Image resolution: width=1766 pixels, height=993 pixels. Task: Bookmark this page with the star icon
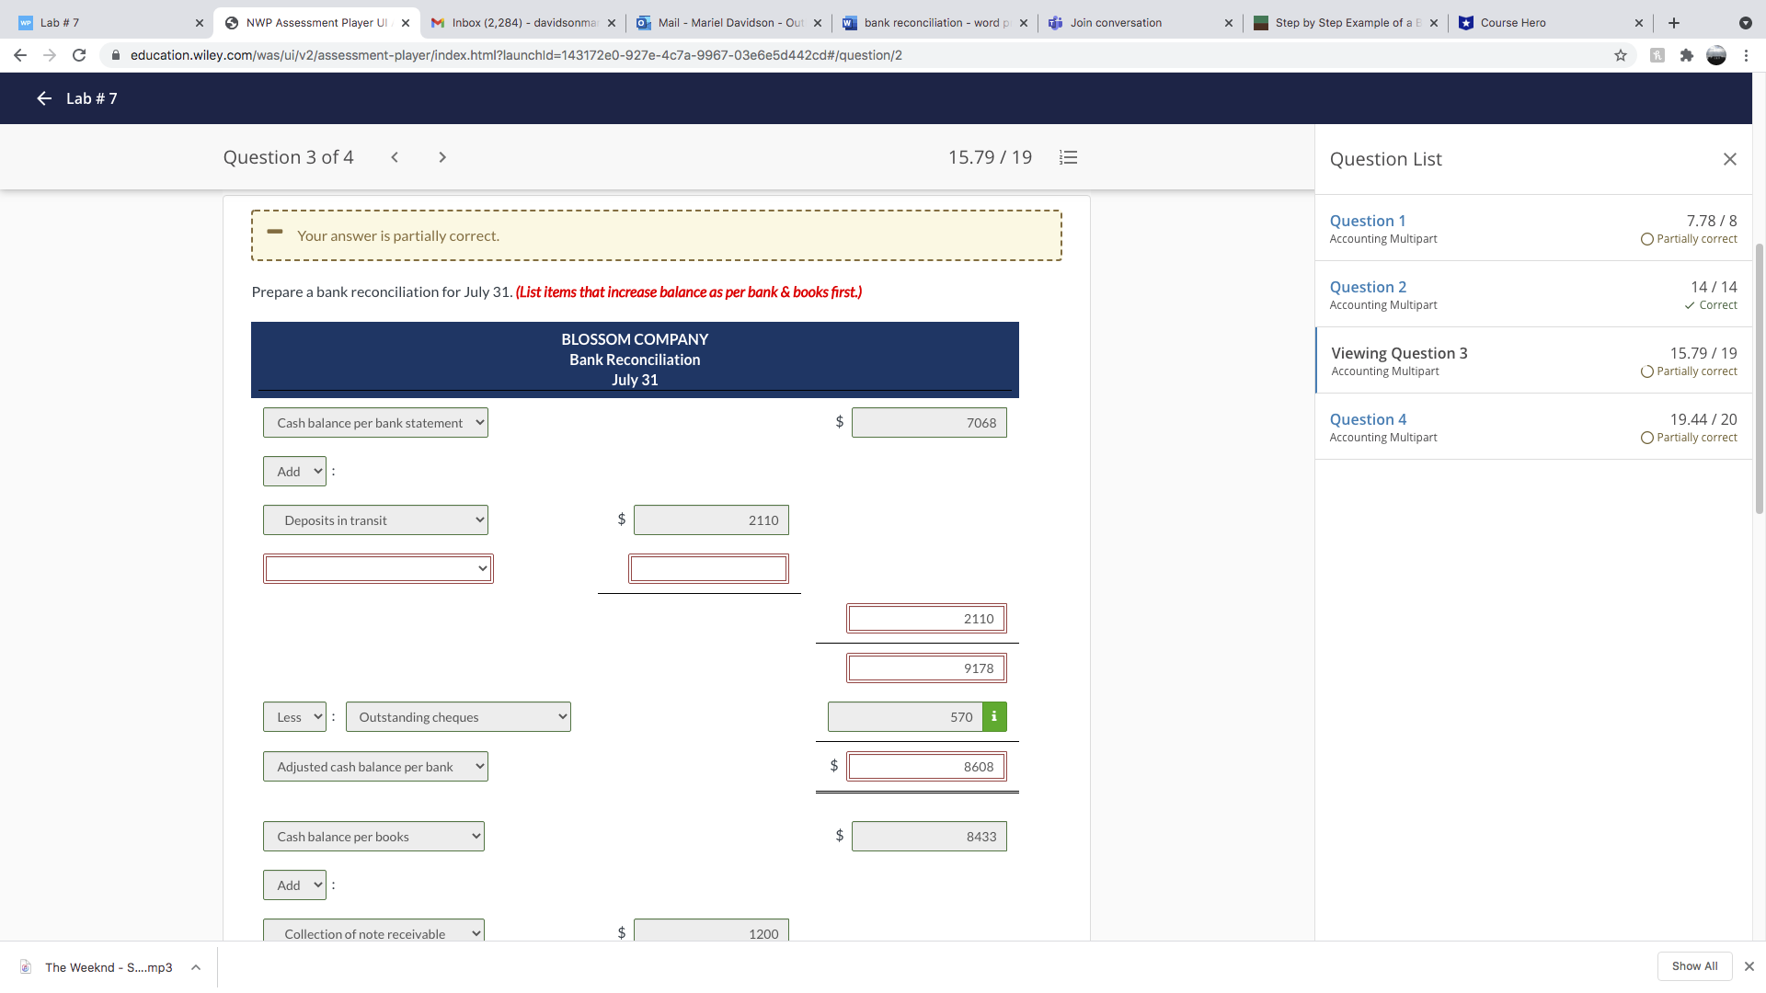pos(1621,55)
